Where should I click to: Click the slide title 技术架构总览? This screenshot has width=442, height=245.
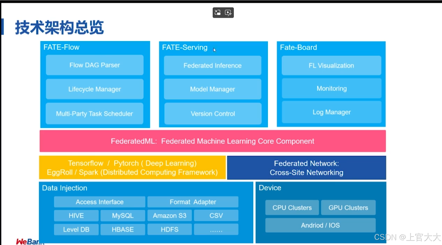59,27
